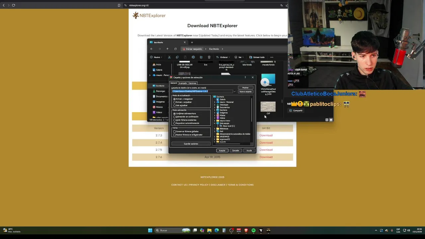Open Microsoft Edge from the taskbar
Viewport: 425px width, 239px height.
(x=216, y=230)
